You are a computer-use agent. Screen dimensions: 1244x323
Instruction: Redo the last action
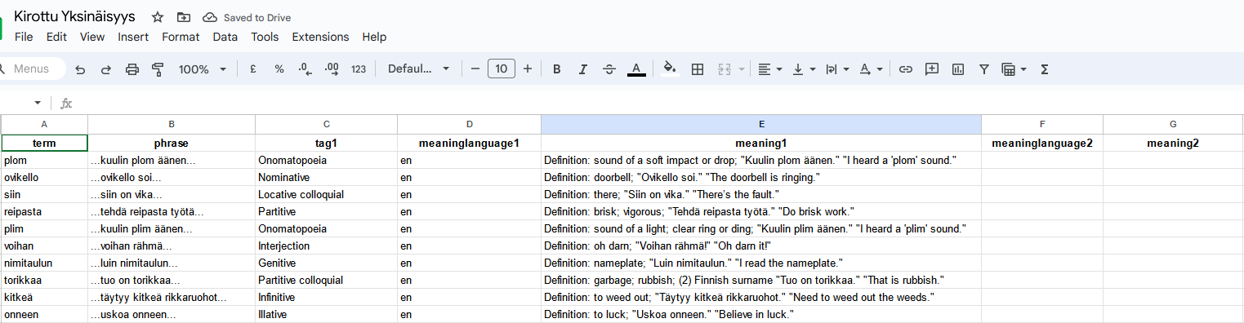106,69
